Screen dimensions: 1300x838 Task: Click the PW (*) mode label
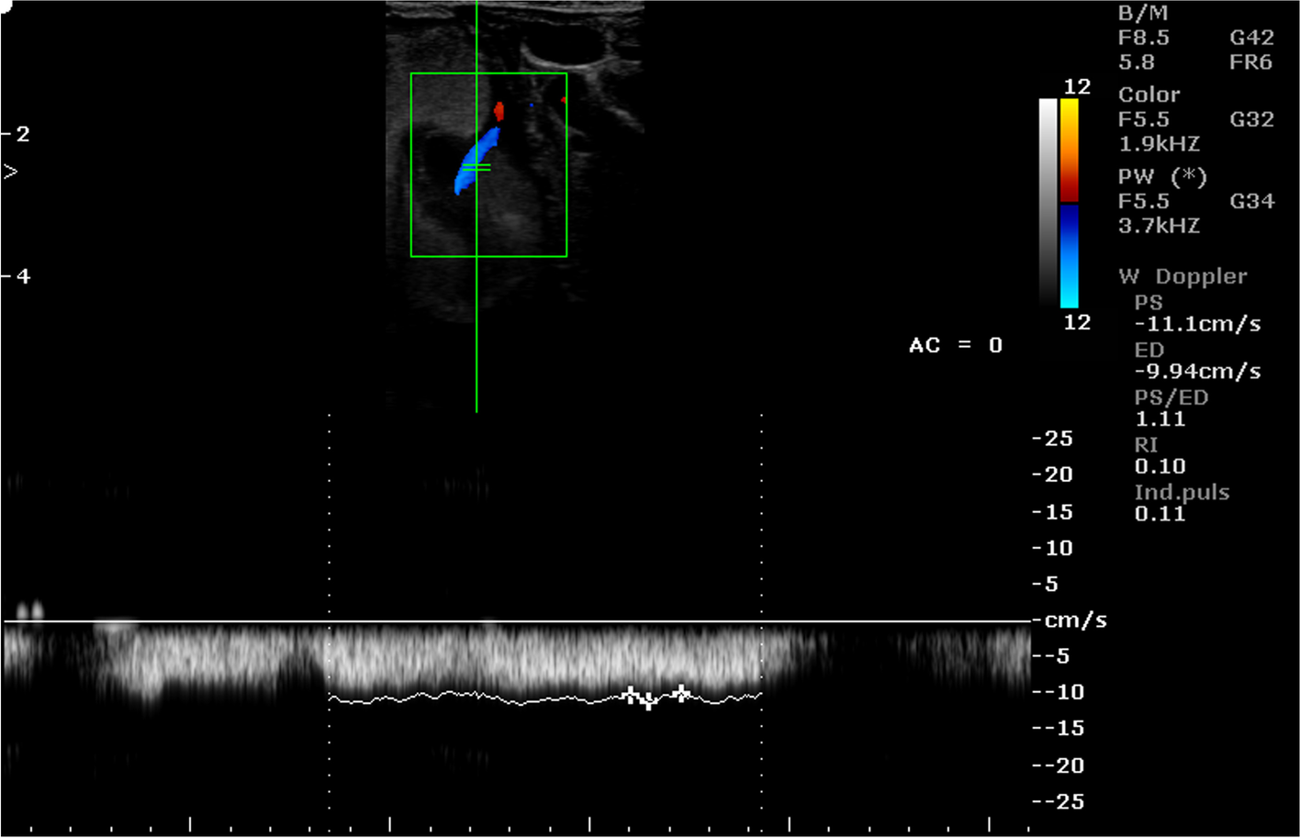[x=1162, y=176]
